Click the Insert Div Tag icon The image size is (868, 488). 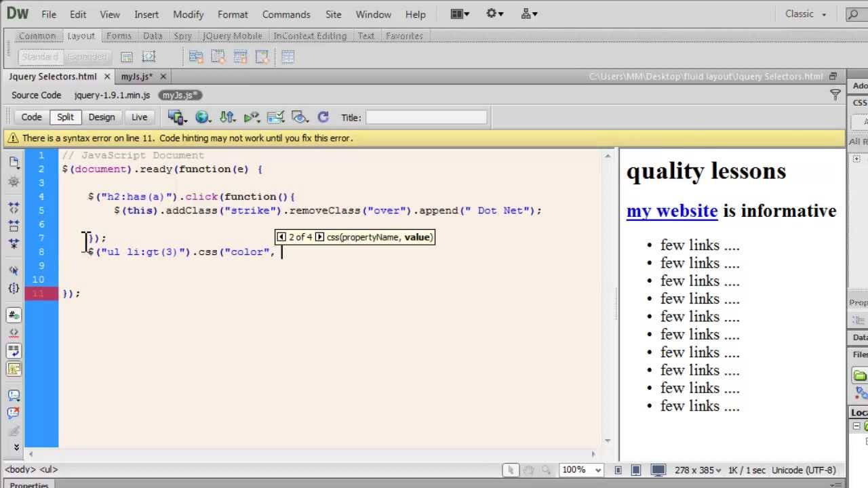pyautogui.click(x=127, y=57)
